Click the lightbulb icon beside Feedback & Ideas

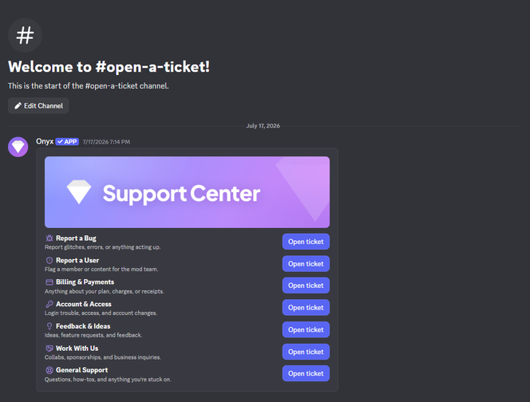pos(49,326)
